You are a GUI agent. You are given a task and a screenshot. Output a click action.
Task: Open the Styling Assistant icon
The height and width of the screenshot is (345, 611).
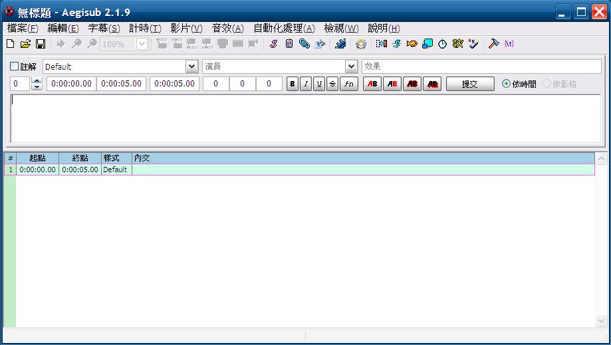pos(397,44)
